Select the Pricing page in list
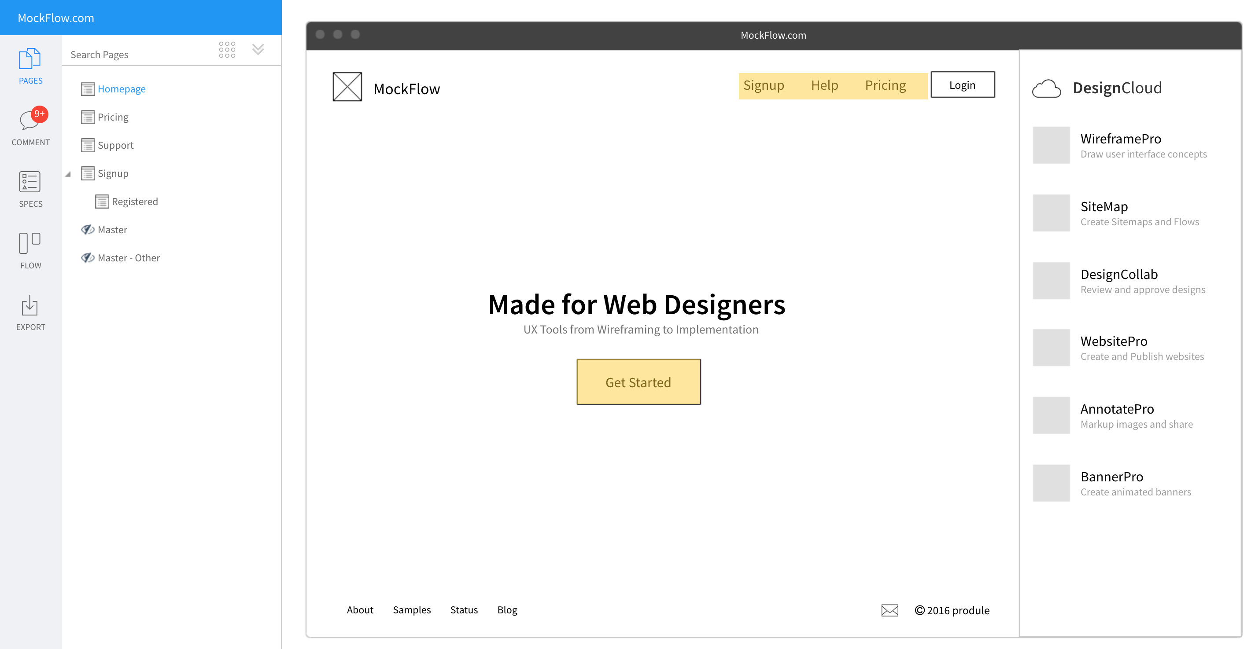Image resolution: width=1251 pixels, height=649 pixels. (113, 117)
